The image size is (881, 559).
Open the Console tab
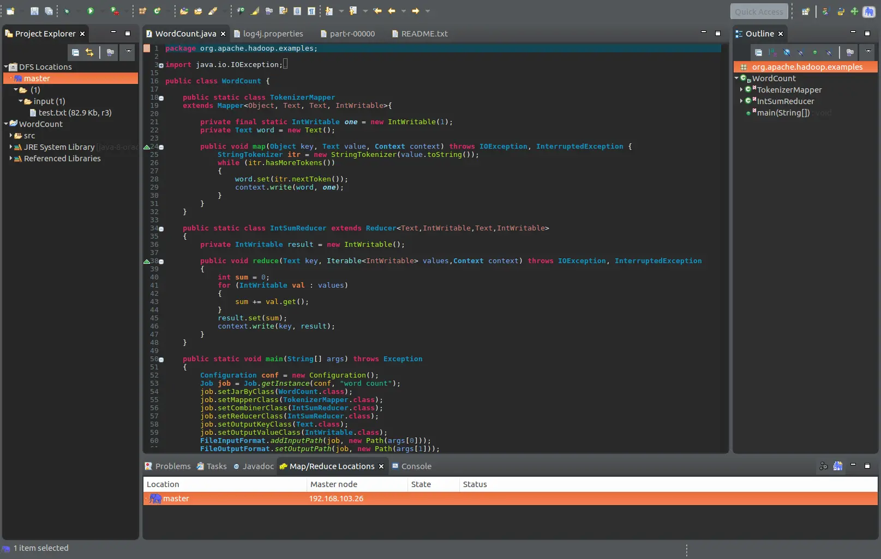click(412, 466)
